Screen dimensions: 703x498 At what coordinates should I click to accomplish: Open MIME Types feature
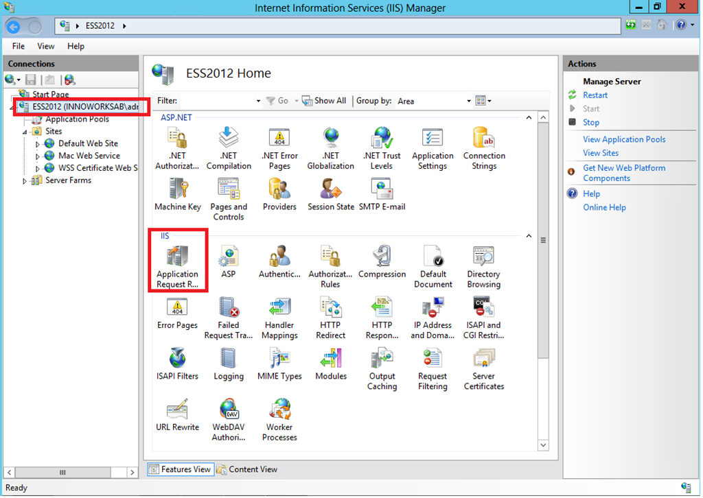(x=280, y=364)
